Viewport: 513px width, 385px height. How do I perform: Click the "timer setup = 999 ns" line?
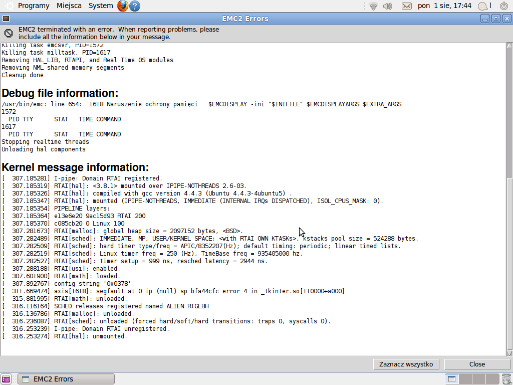click(134, 261)
